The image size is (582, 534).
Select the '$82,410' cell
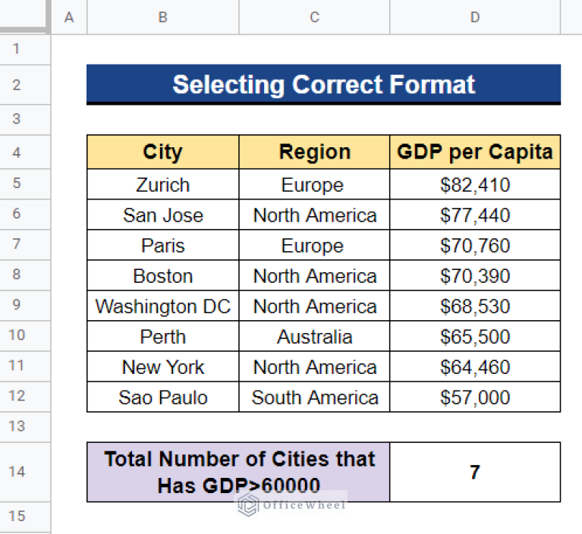(475, 184)
